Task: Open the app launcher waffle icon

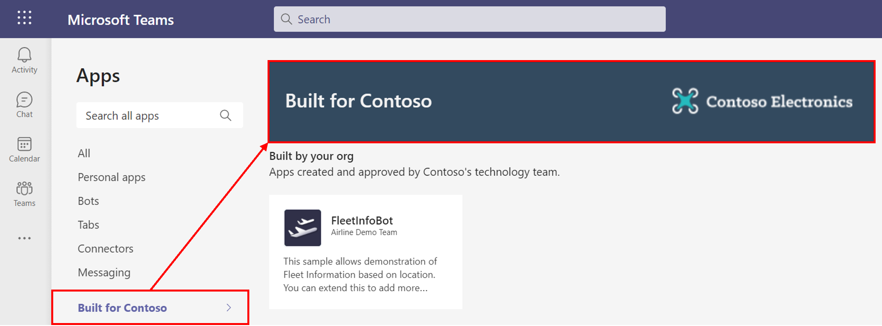Action: [25, 18]
